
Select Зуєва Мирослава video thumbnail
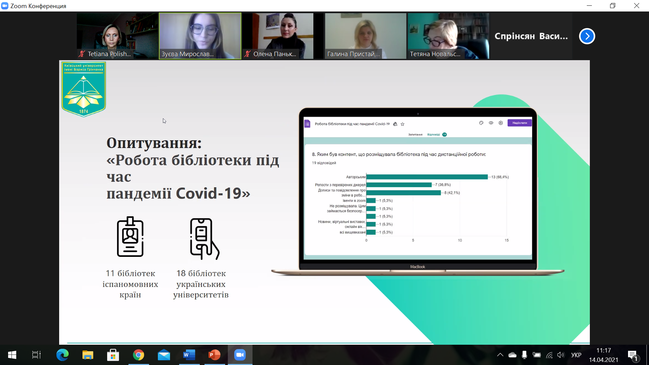[200, 36]
